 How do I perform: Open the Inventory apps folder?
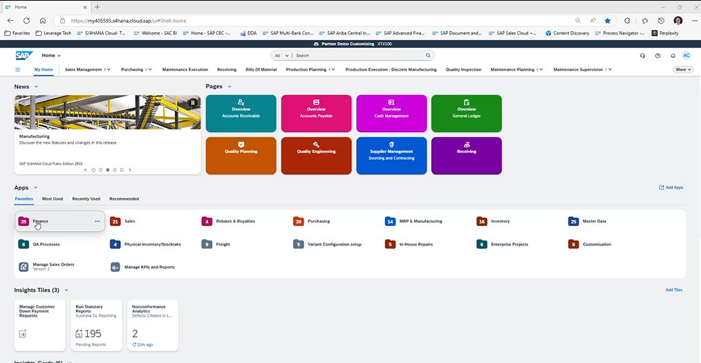[x=493, y=221]
